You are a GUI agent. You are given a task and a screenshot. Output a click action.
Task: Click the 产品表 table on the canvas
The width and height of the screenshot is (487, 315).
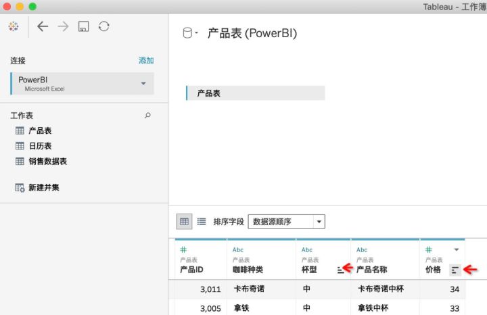coord(255,93)
